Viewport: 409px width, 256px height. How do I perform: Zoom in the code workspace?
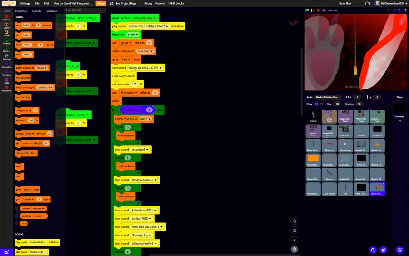pyautogui.click(x=294, y=221)
